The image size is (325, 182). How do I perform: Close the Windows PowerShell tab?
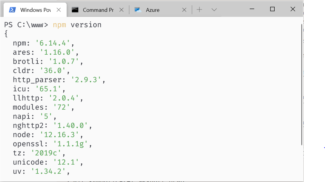59,10
